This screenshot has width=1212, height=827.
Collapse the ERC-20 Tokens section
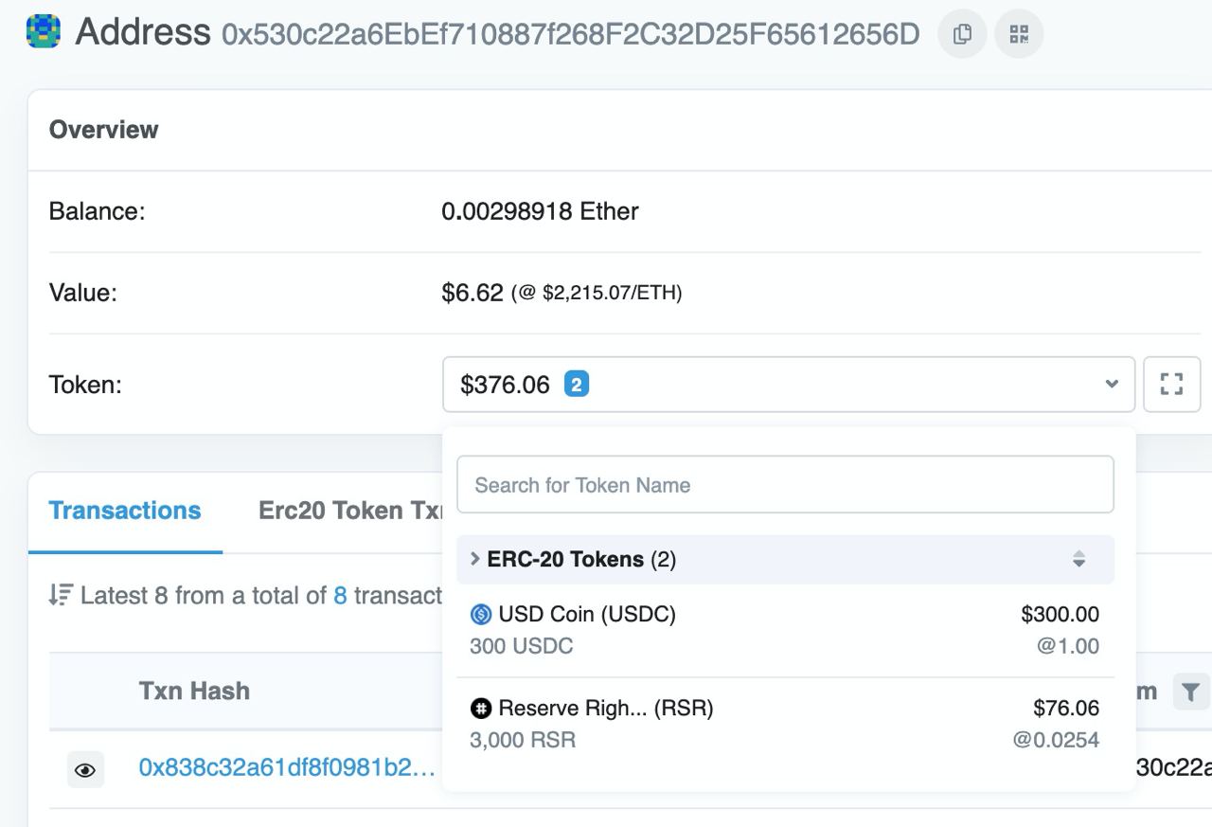pos(475,559)
